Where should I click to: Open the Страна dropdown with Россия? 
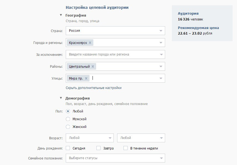[x=115, y=31]
